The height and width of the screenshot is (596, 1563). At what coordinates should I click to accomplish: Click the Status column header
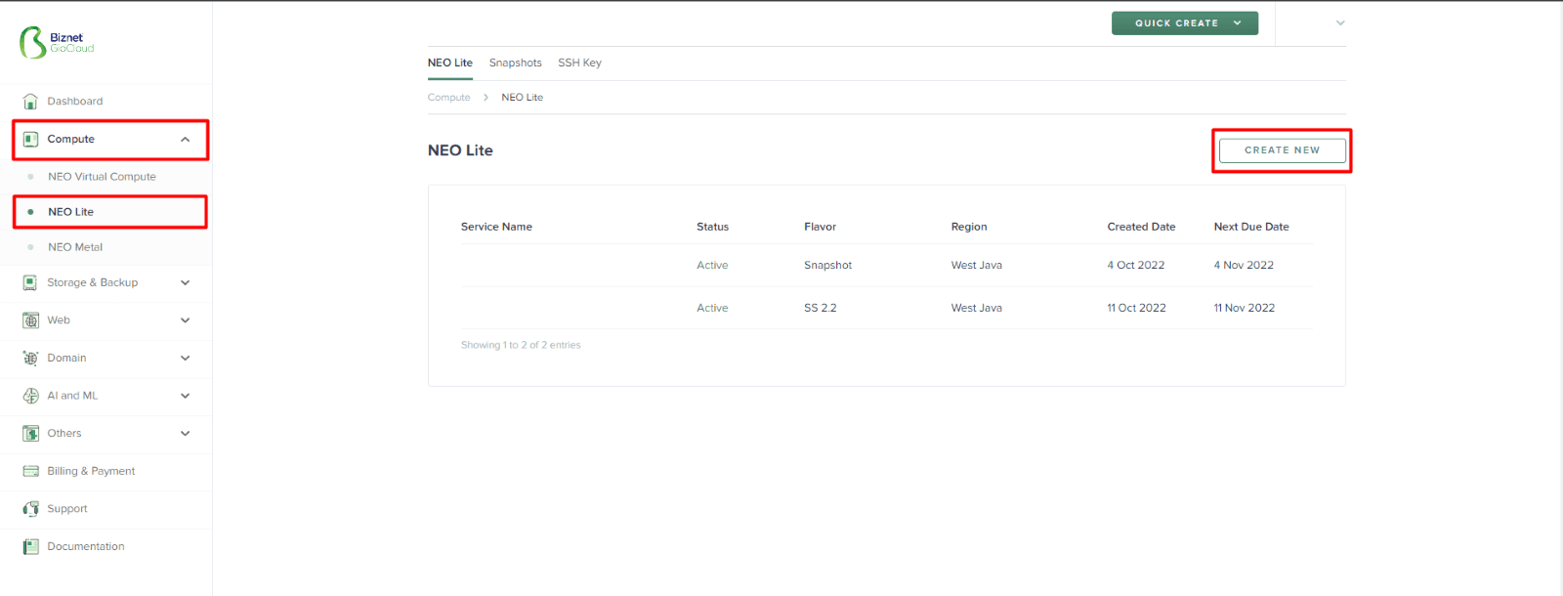[712, 227]
